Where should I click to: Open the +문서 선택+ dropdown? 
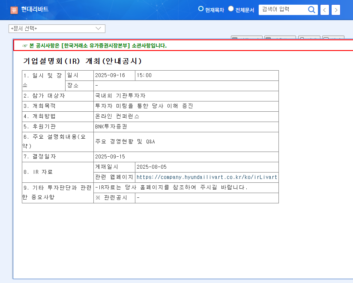pos(57,29)
